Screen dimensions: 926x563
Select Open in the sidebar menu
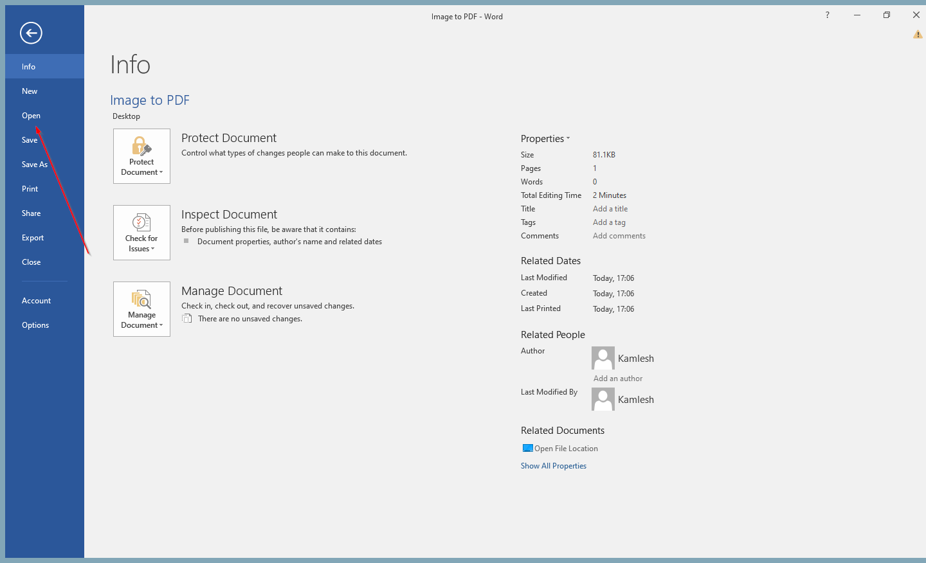[x=31, y=116]
